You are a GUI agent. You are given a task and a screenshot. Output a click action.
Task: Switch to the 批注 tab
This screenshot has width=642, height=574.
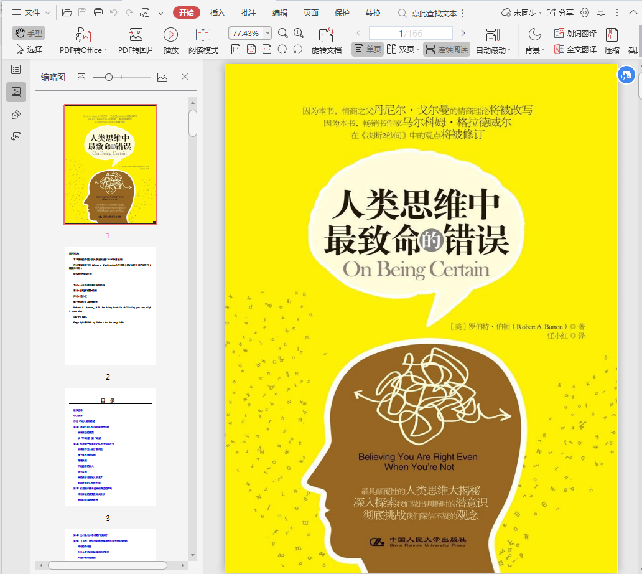point(249,12)
